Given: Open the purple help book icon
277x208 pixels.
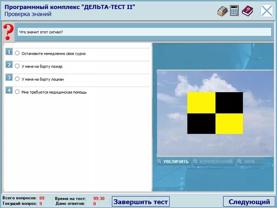Looking at the screenshot, I should [x=247, y=11].
